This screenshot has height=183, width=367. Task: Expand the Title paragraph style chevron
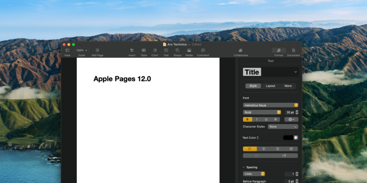click(x=296, y=72)
